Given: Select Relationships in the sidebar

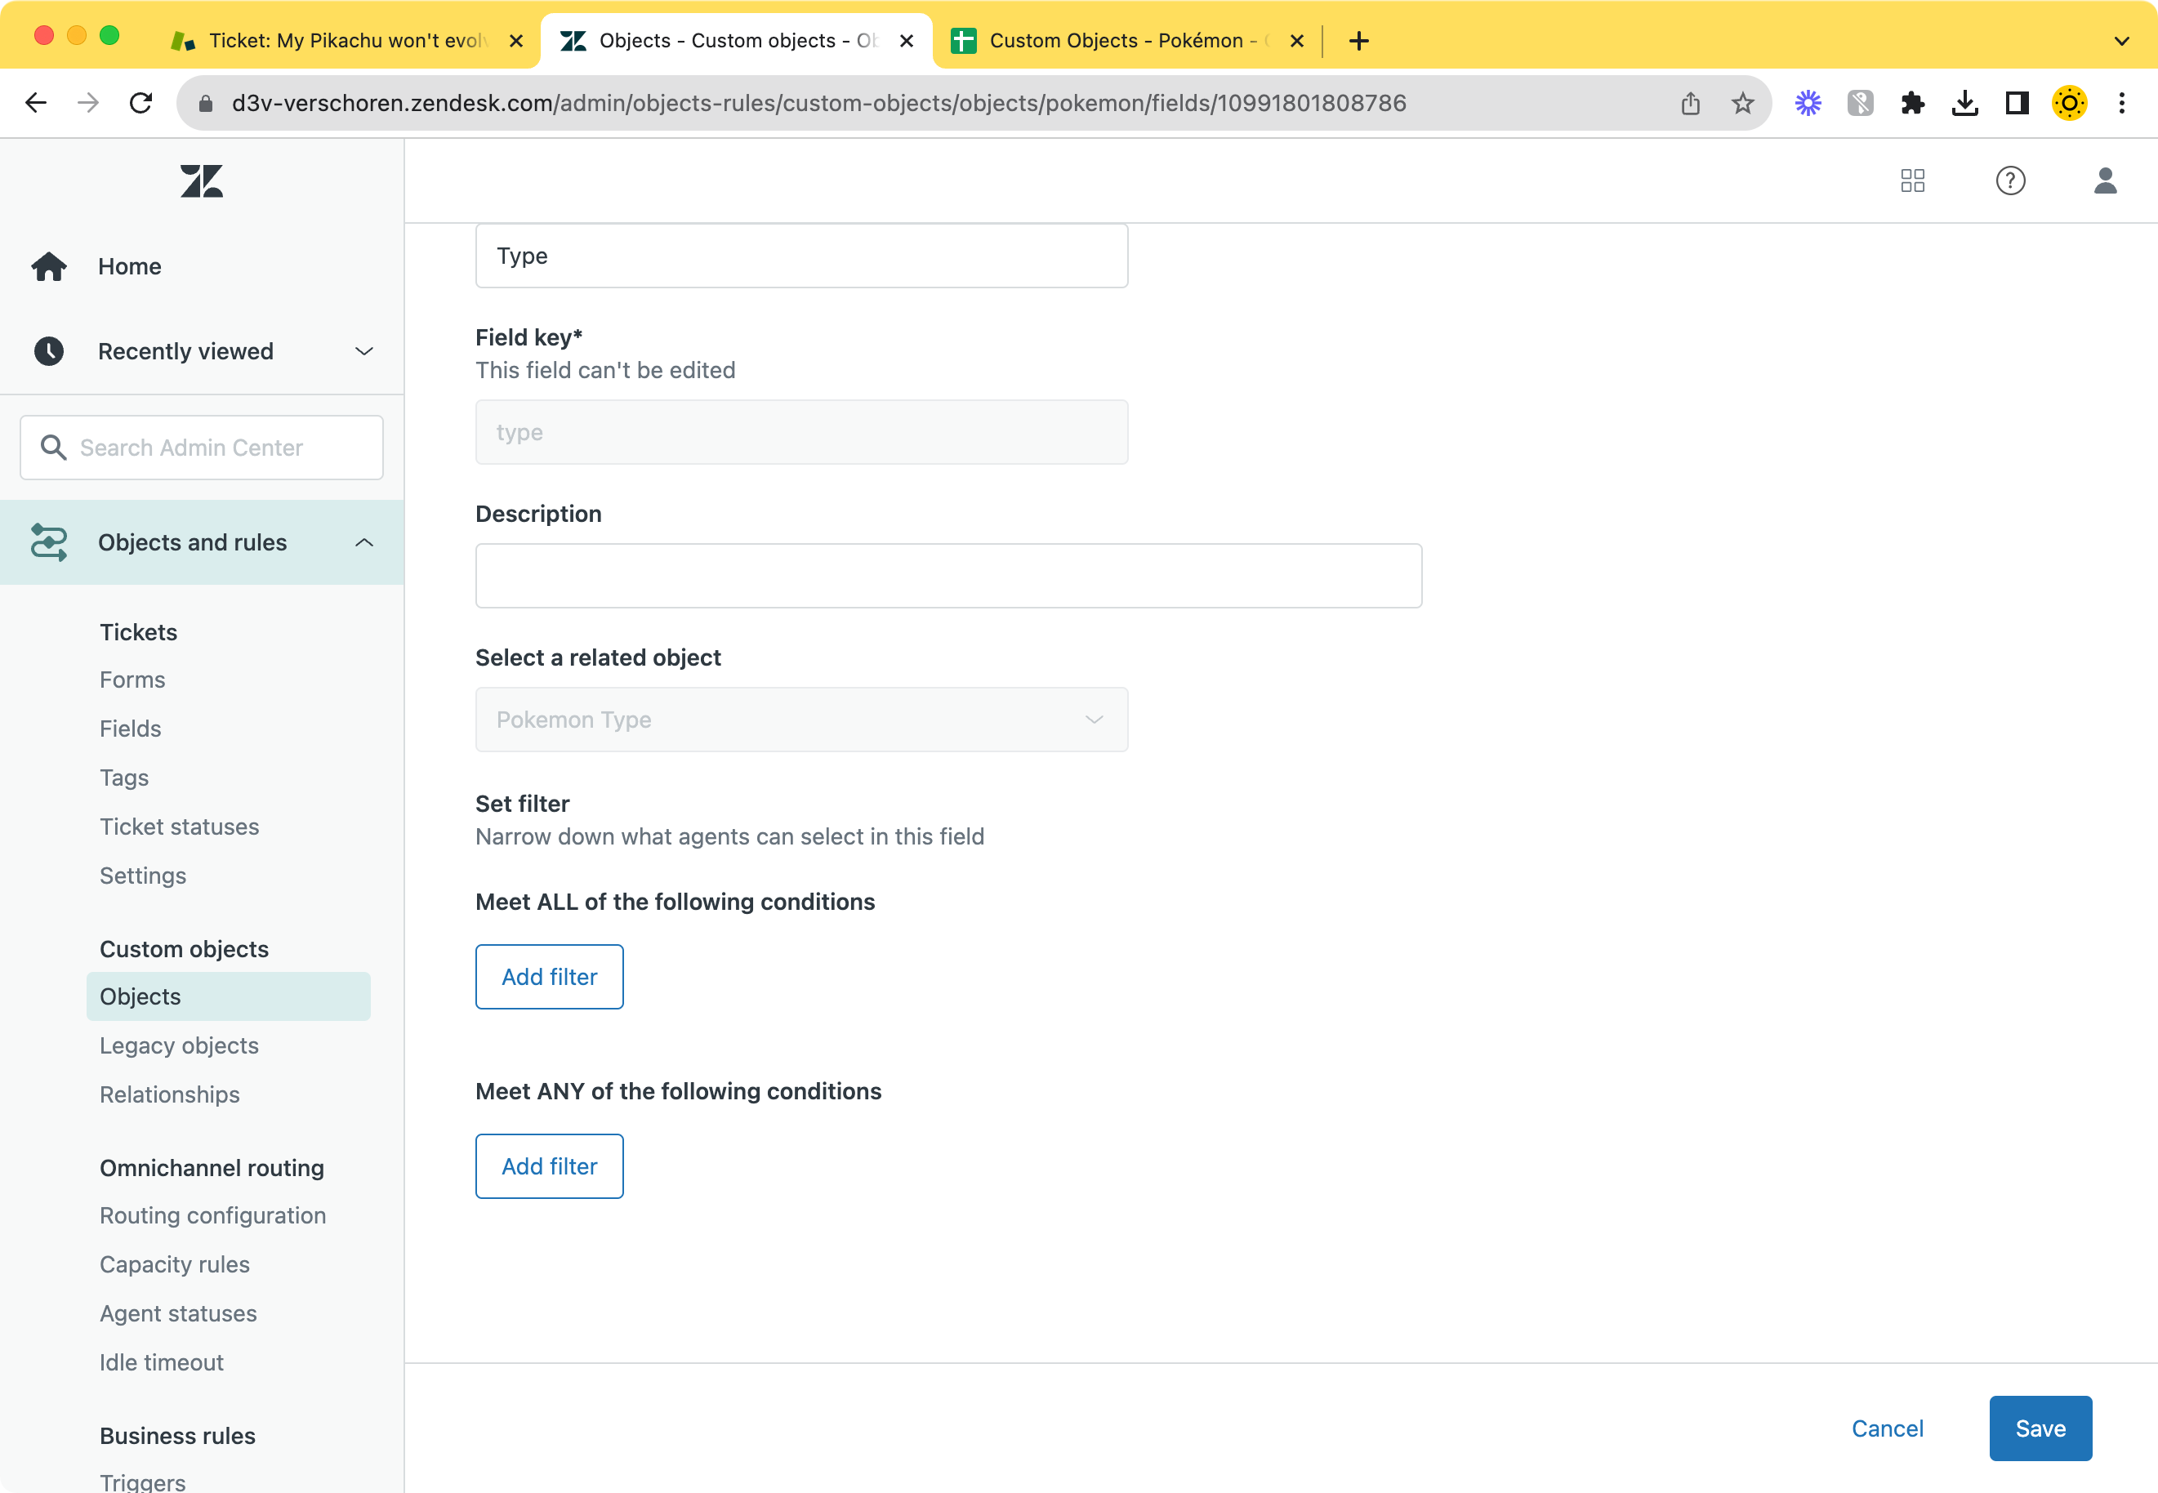Looking at the screenshot, I should [x=169, y=1094].
